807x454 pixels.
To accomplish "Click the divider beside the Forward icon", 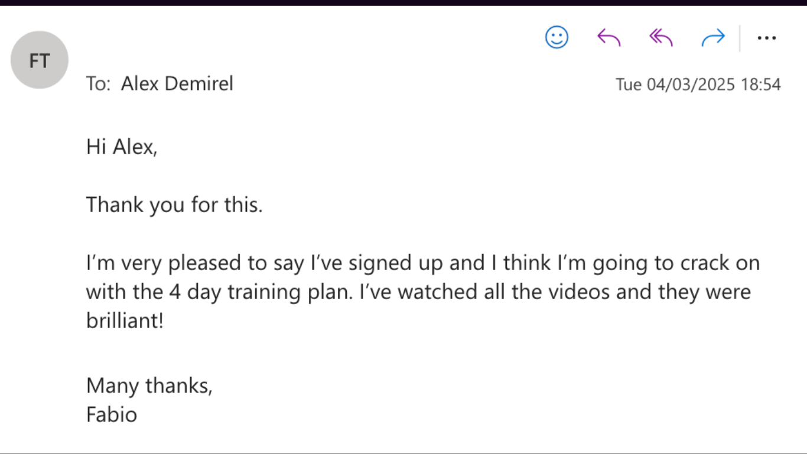I will coord(740,38).
